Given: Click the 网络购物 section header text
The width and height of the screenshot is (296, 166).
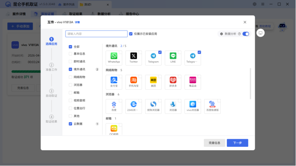Looking at the screenshot, I should (x=111, y=70).
